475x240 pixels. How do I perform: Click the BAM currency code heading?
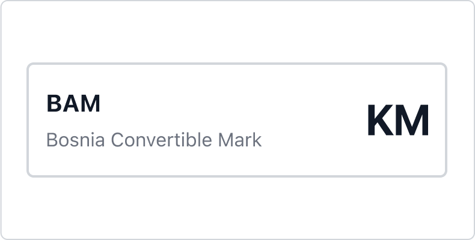[x=73, y=104]
